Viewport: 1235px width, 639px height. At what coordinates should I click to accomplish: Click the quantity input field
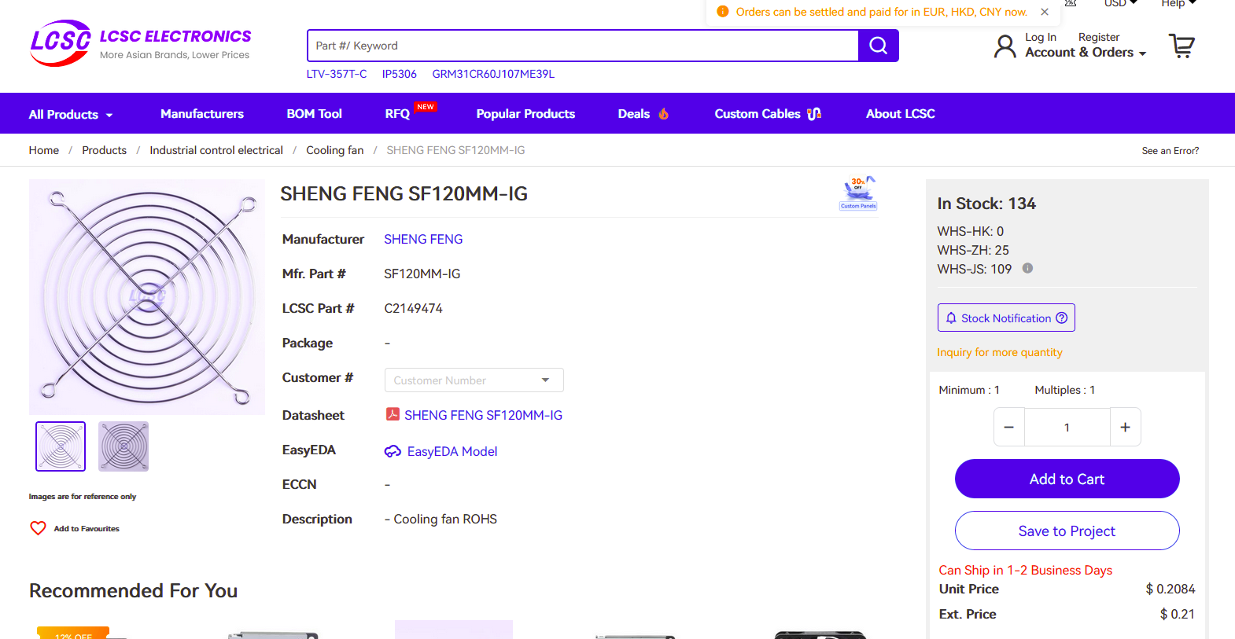point(1067,428)
